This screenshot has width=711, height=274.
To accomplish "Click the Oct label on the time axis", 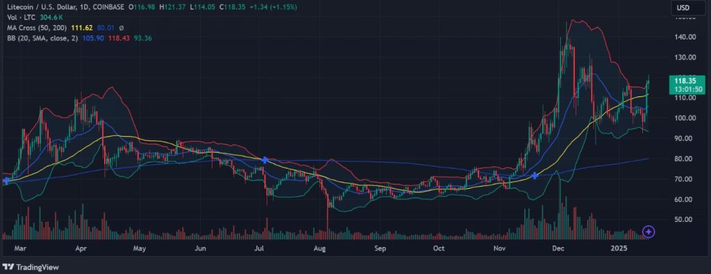I will 438,248.
